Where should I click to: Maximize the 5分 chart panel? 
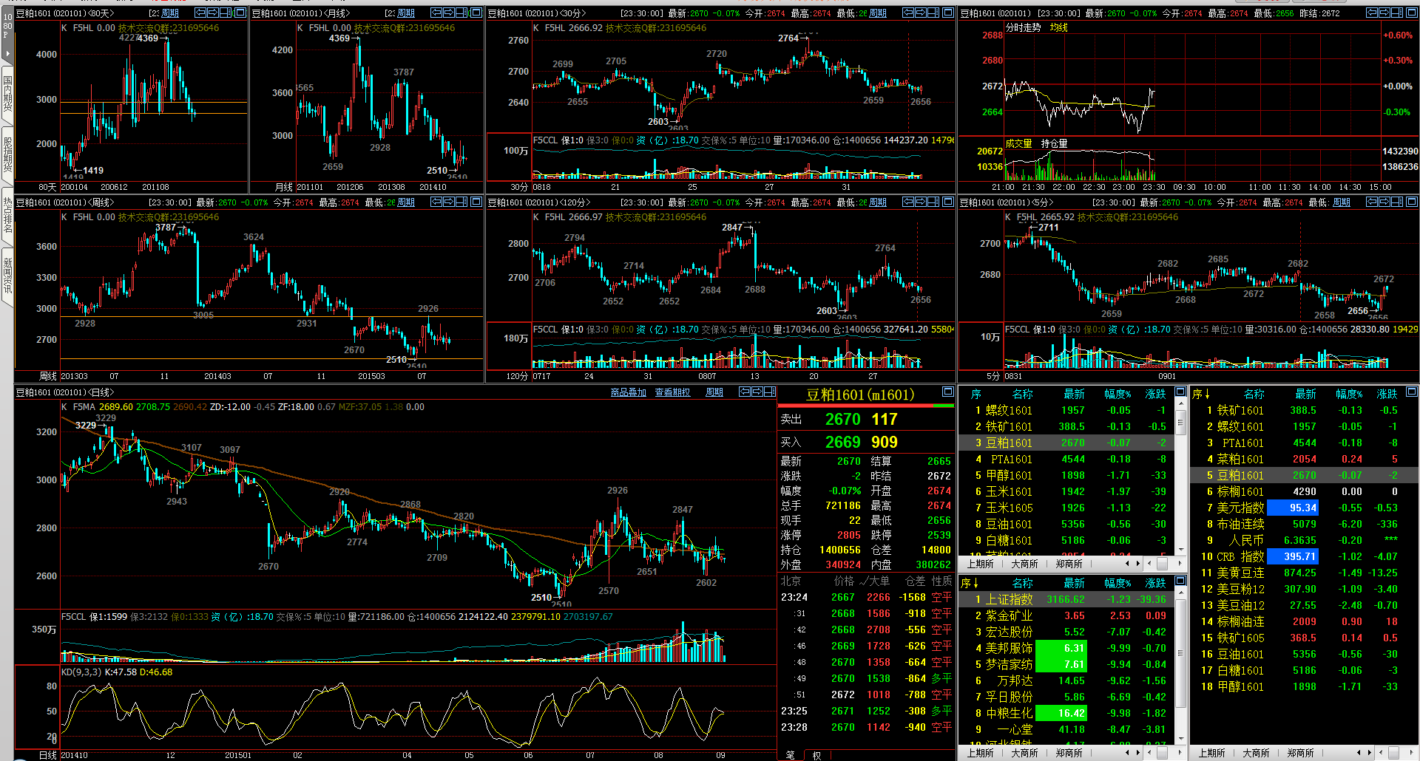tap(1412, 202)
